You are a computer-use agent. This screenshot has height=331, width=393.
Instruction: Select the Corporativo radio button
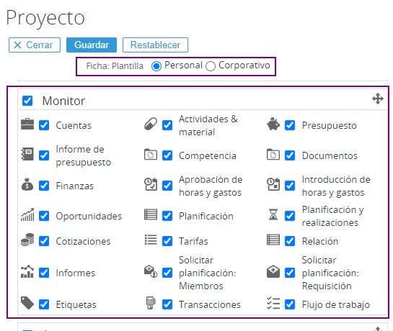pyautogui.click(x=211, y=66)
